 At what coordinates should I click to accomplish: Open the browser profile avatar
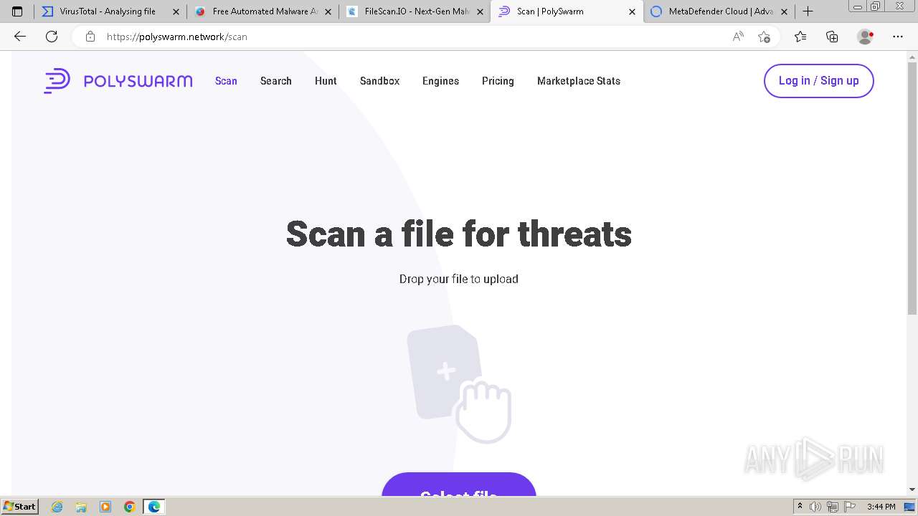(866, 37)
